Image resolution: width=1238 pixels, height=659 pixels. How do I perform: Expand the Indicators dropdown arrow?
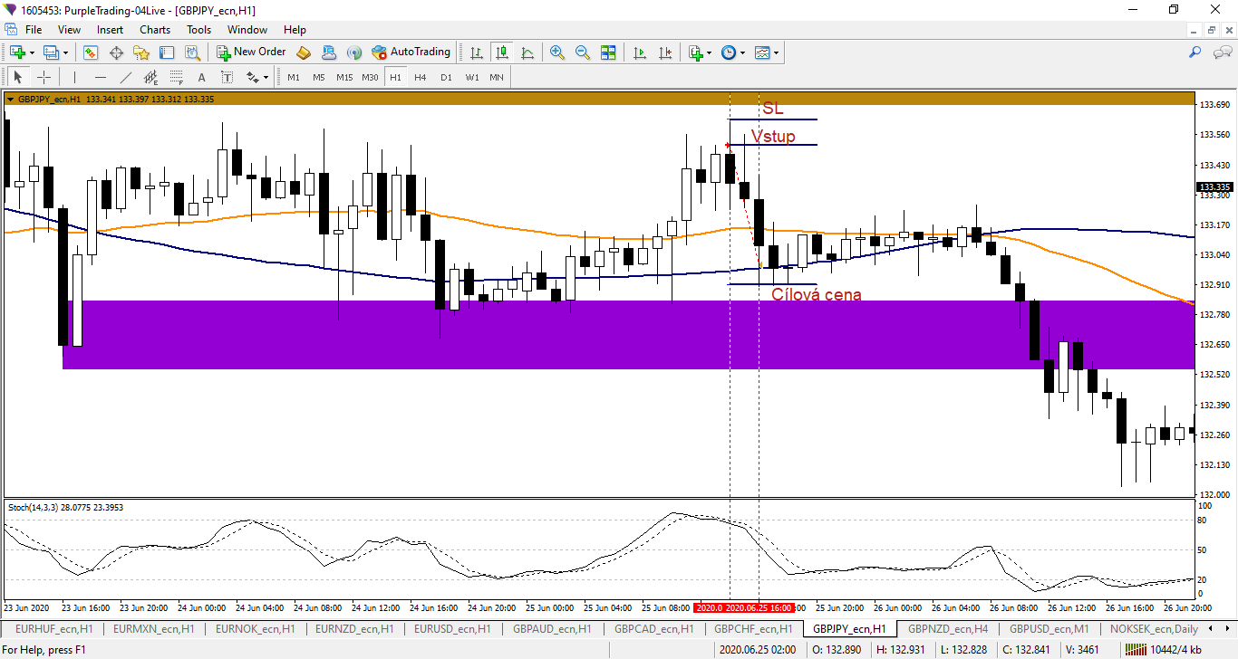coord(710,53)
